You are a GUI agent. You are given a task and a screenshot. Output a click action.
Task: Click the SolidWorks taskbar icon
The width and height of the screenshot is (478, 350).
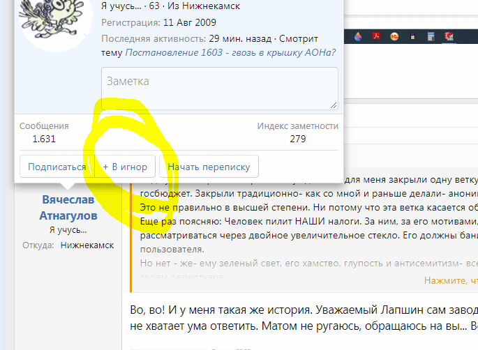point(450,36)
